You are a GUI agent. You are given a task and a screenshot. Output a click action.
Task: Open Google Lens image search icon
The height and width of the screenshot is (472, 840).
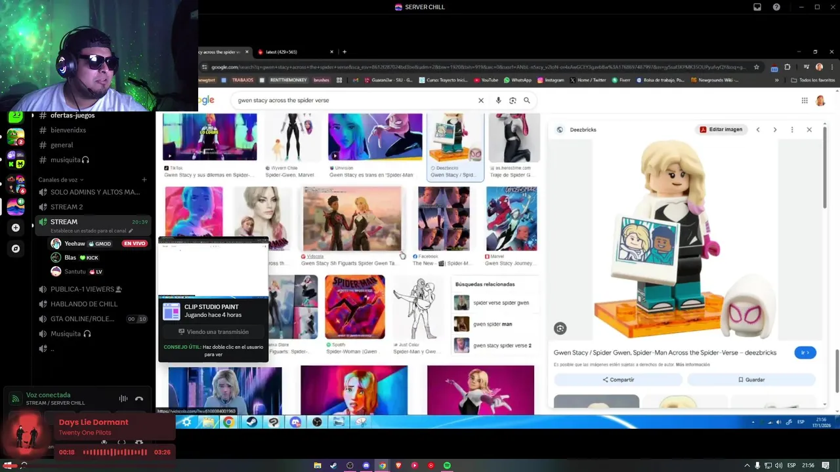(x=513, y=100)
